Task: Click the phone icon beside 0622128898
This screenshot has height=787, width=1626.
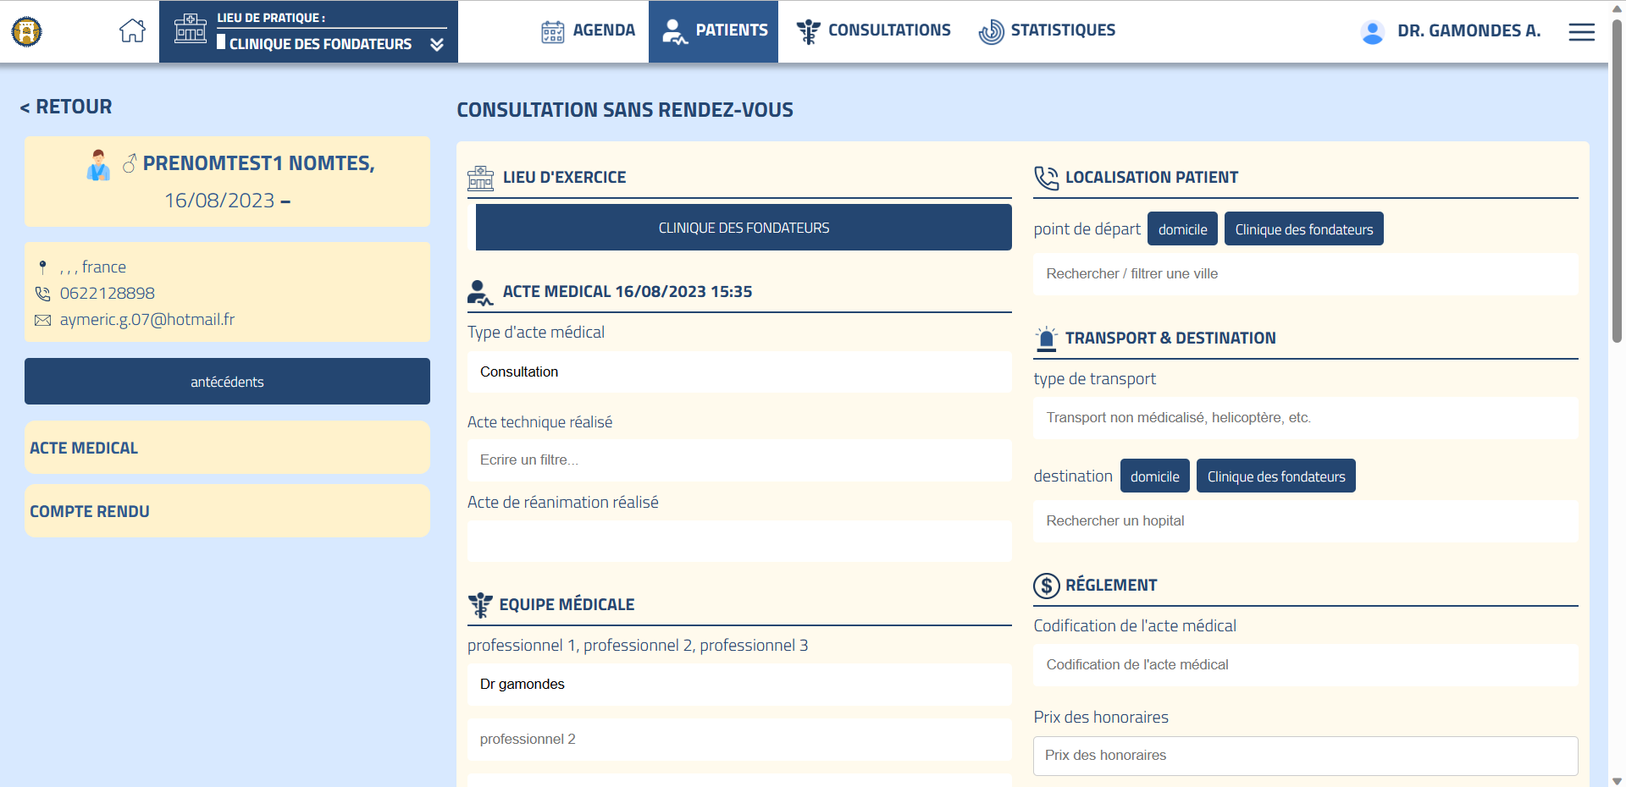Action: point(42,294)
